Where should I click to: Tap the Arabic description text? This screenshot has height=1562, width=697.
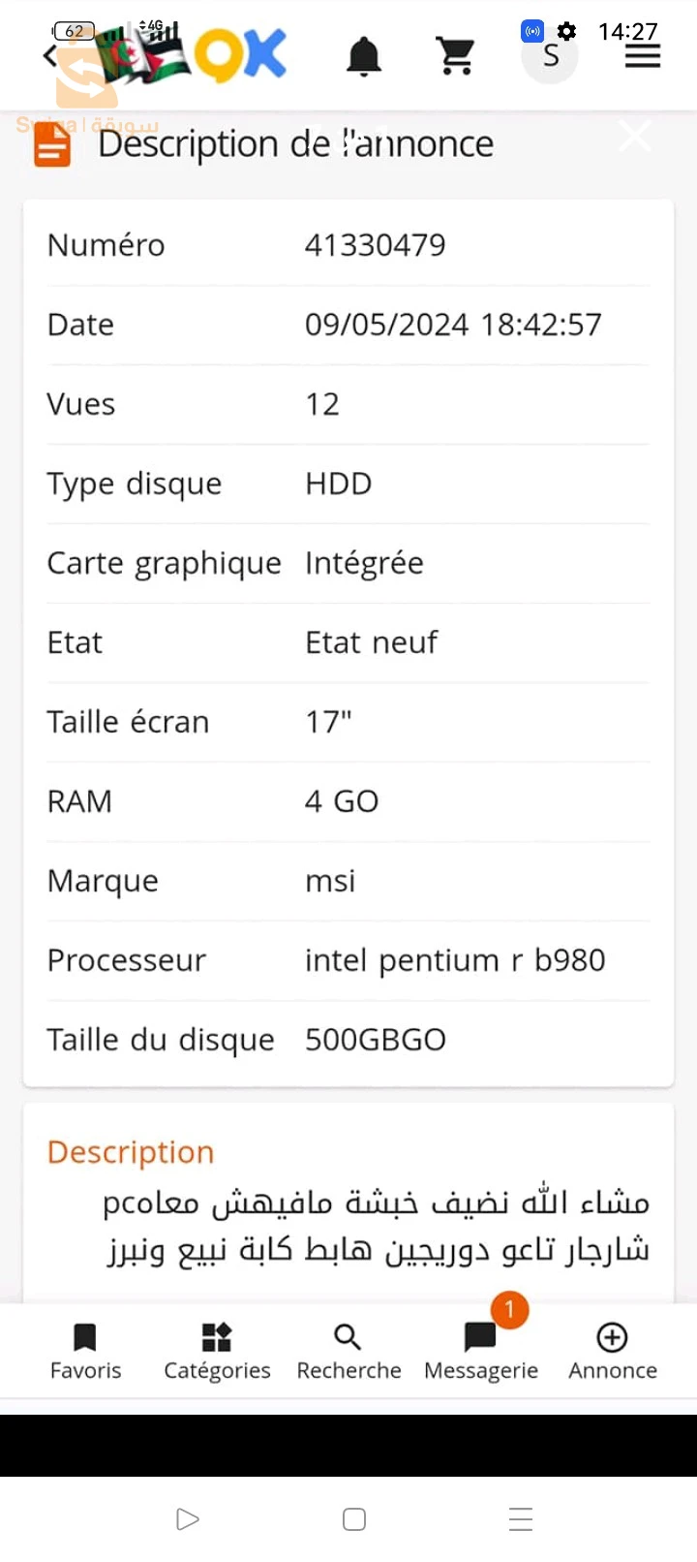(x=376, y=1226)
